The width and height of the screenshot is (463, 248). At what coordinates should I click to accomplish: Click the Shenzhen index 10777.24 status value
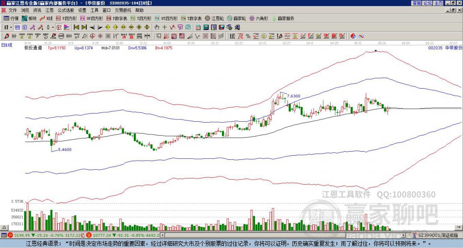[102, 235]
